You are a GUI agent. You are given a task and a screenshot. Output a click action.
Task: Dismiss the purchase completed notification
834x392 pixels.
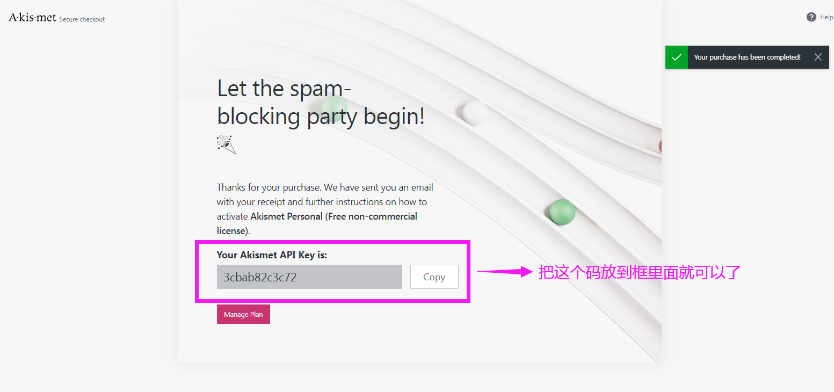818,57
